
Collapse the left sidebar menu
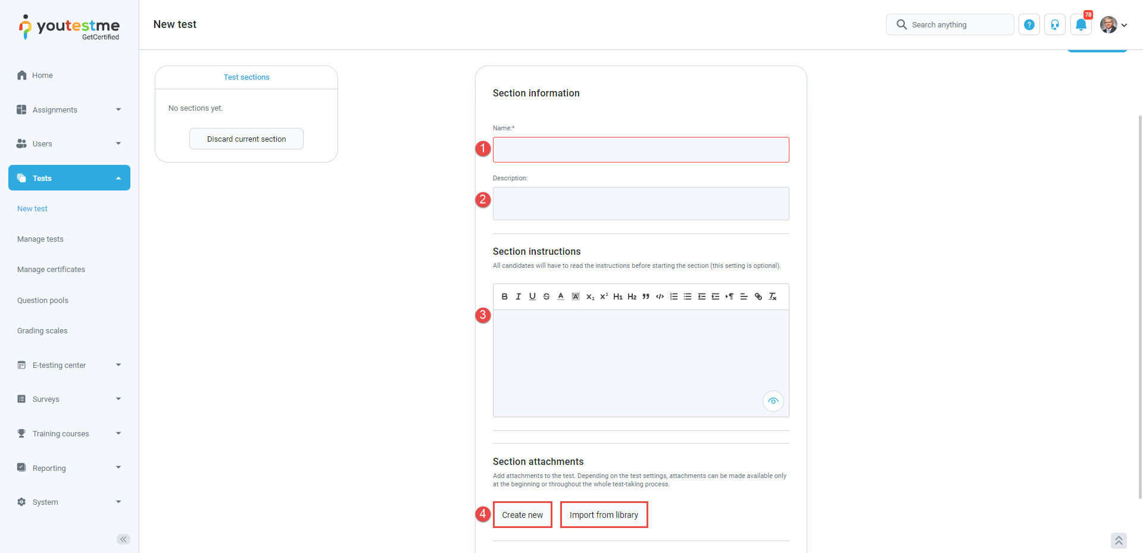point(123,539)
